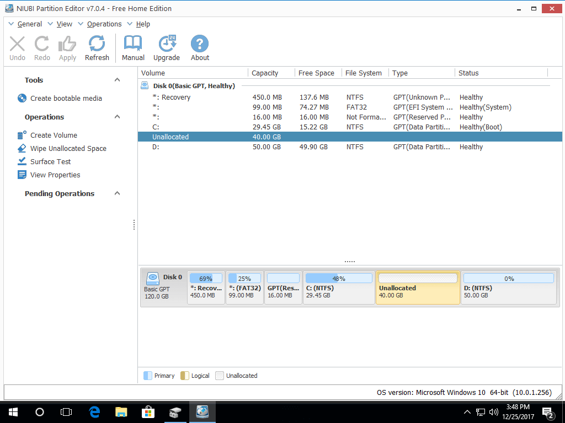Click the Redo icon

click(x=42, y=47)
